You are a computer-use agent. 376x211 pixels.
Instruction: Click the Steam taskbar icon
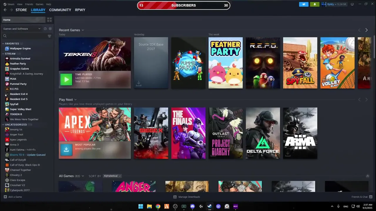209,206
